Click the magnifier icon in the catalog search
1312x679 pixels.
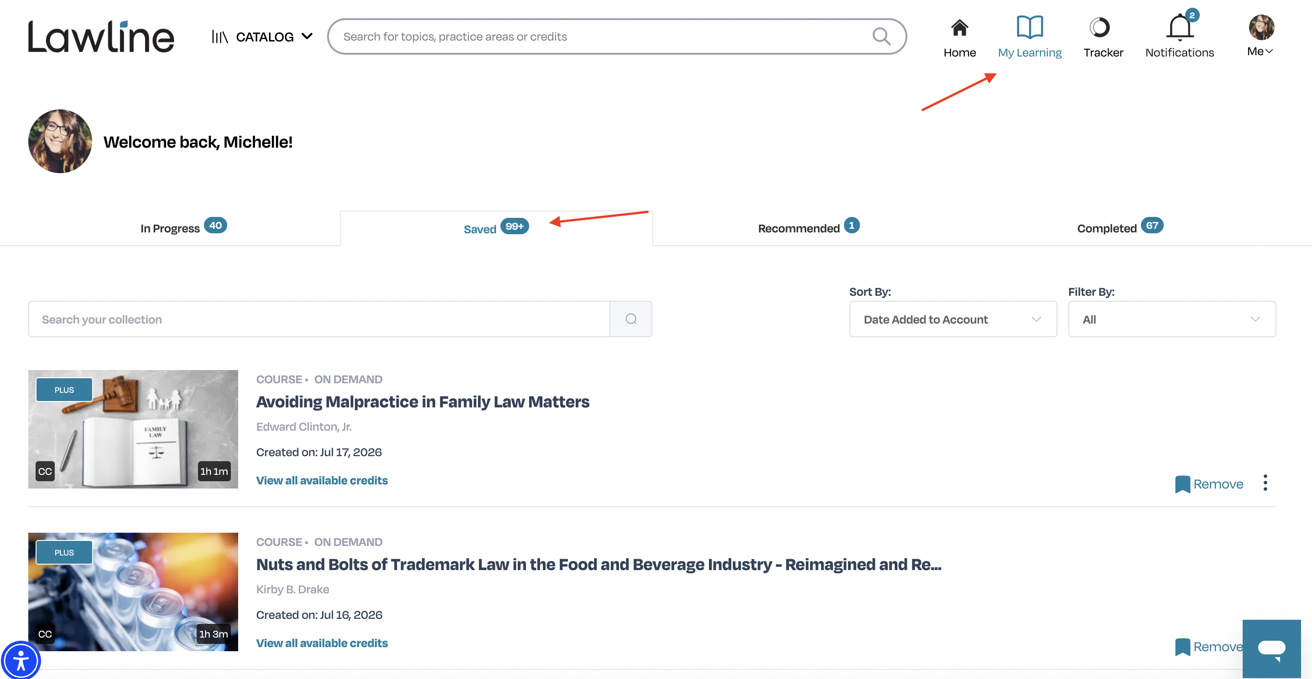[881, 36]
